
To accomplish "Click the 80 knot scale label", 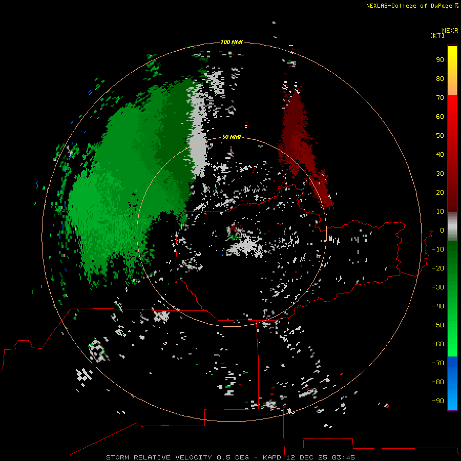I will click(440, 78).
